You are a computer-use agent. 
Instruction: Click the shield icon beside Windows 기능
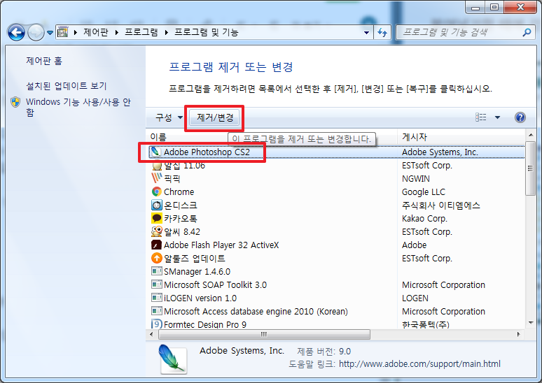click(15, 102)
